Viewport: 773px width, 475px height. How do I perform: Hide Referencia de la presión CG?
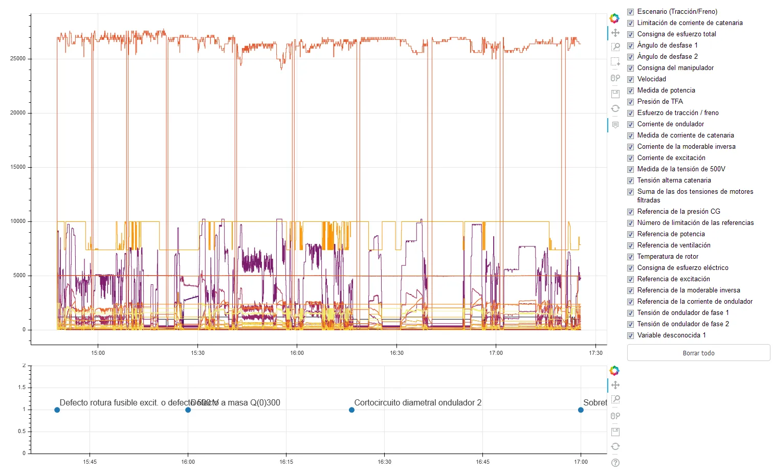(631, 212)
